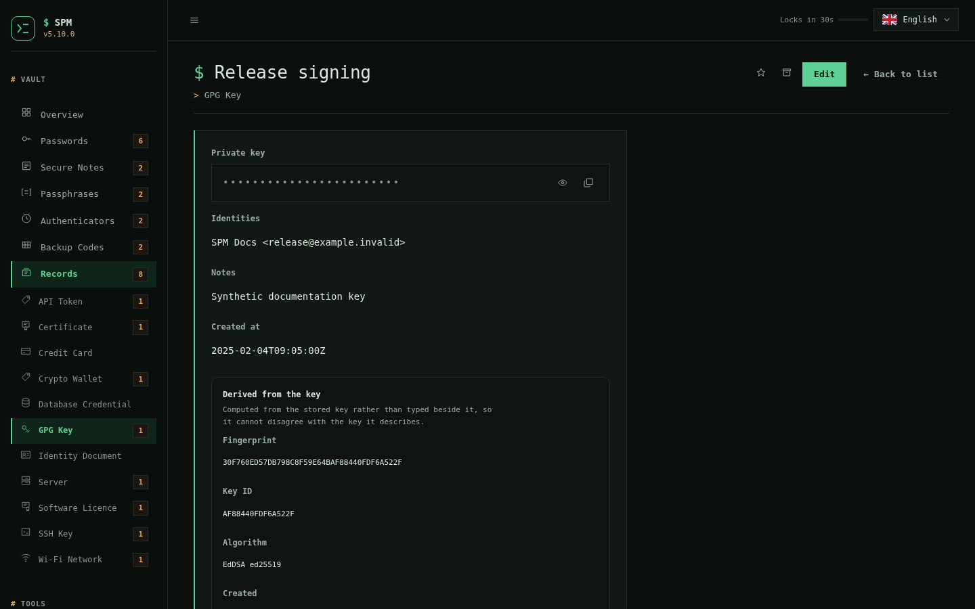This screenshot has height=609, width=975.
Task: Click the Edit button
Action: [x=824, y=74]
